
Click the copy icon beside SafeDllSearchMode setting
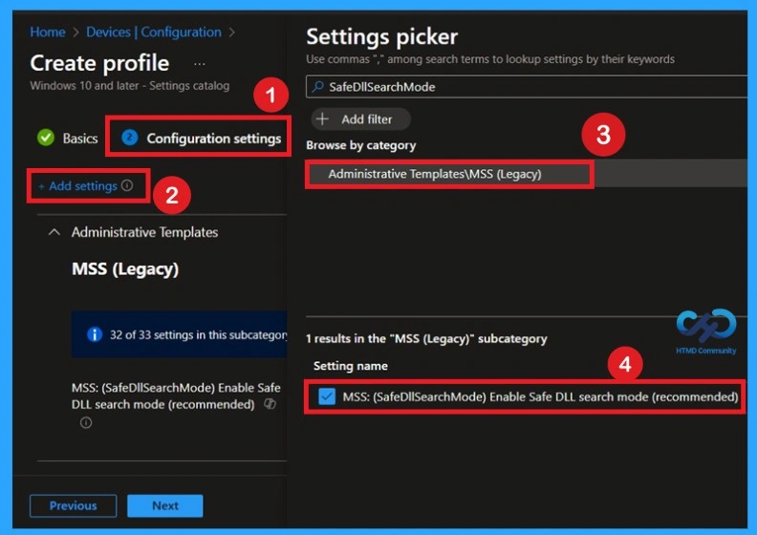(x=270, y=404)
